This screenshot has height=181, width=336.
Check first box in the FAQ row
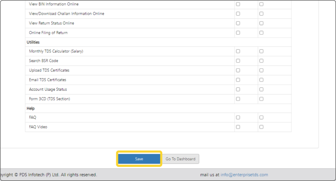coord(238,118)
